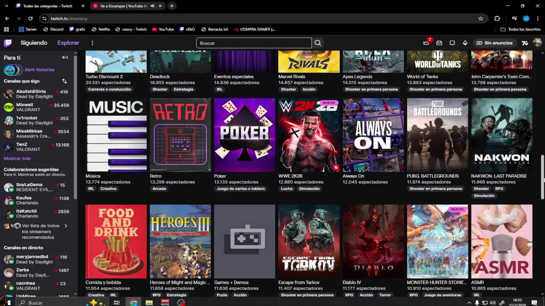Open the TenZ channel in sidebar
Viewport: 545px width, 306px height.
[x=36, y=147]
